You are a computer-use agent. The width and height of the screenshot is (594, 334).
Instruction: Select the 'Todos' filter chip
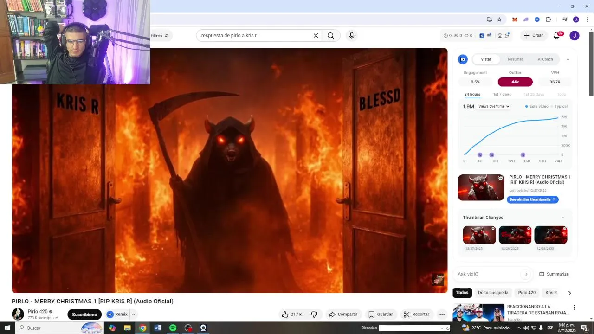pyautogui.click(x=462, y=293)
